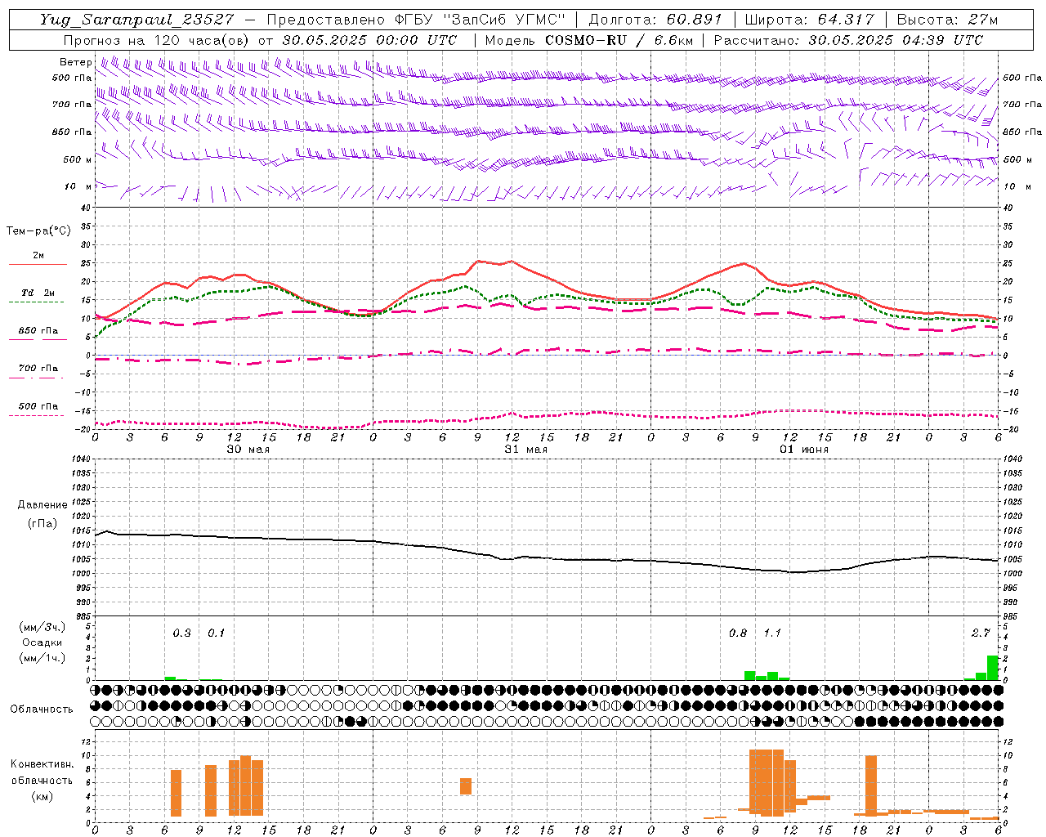
Task: Click the (мм/3ч.) units label
Action: pos(42,627)
